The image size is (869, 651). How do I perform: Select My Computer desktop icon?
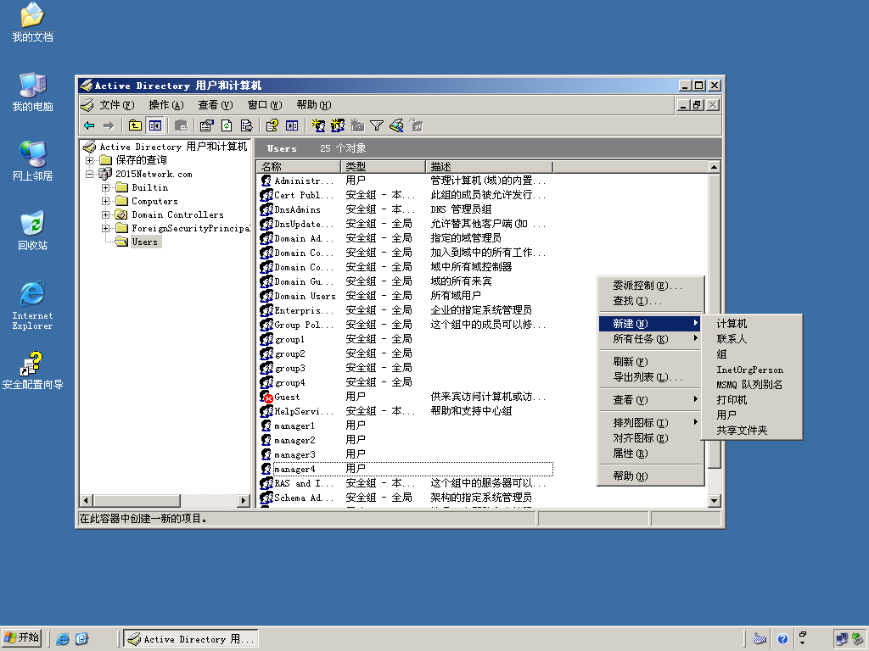tap(32, 92)
